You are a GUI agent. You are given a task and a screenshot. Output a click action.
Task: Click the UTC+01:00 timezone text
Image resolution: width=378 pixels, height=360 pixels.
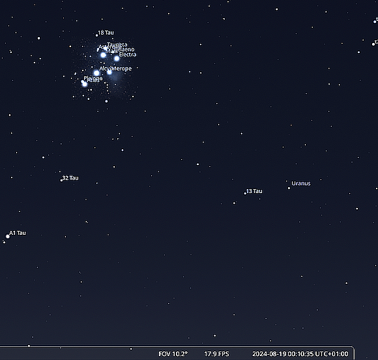point(332,354)
